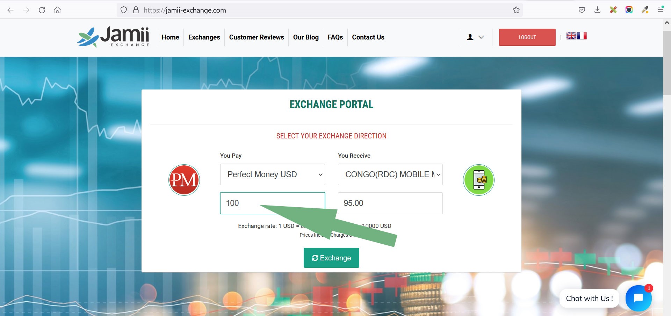Click the page vertical scrollbar thumb
671x316 pixels.
667,63
